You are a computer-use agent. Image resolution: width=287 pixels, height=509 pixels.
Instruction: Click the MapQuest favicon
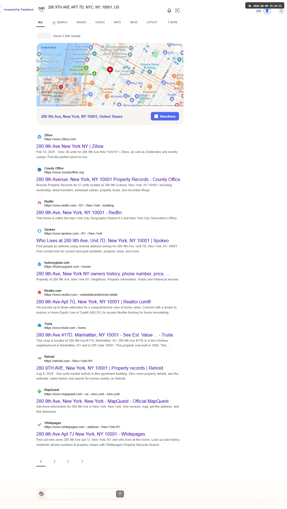39,391
